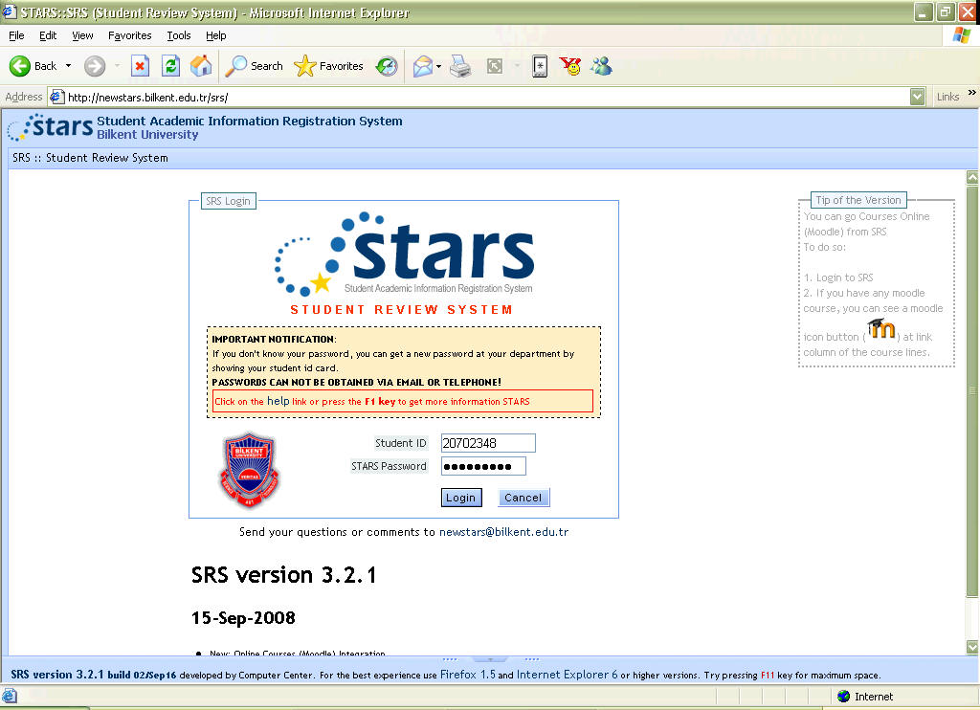Open the Forward history dropdown arrow
Image resolution: width=980 pixels, height=710 pixels.
click(x=117, y=66)
